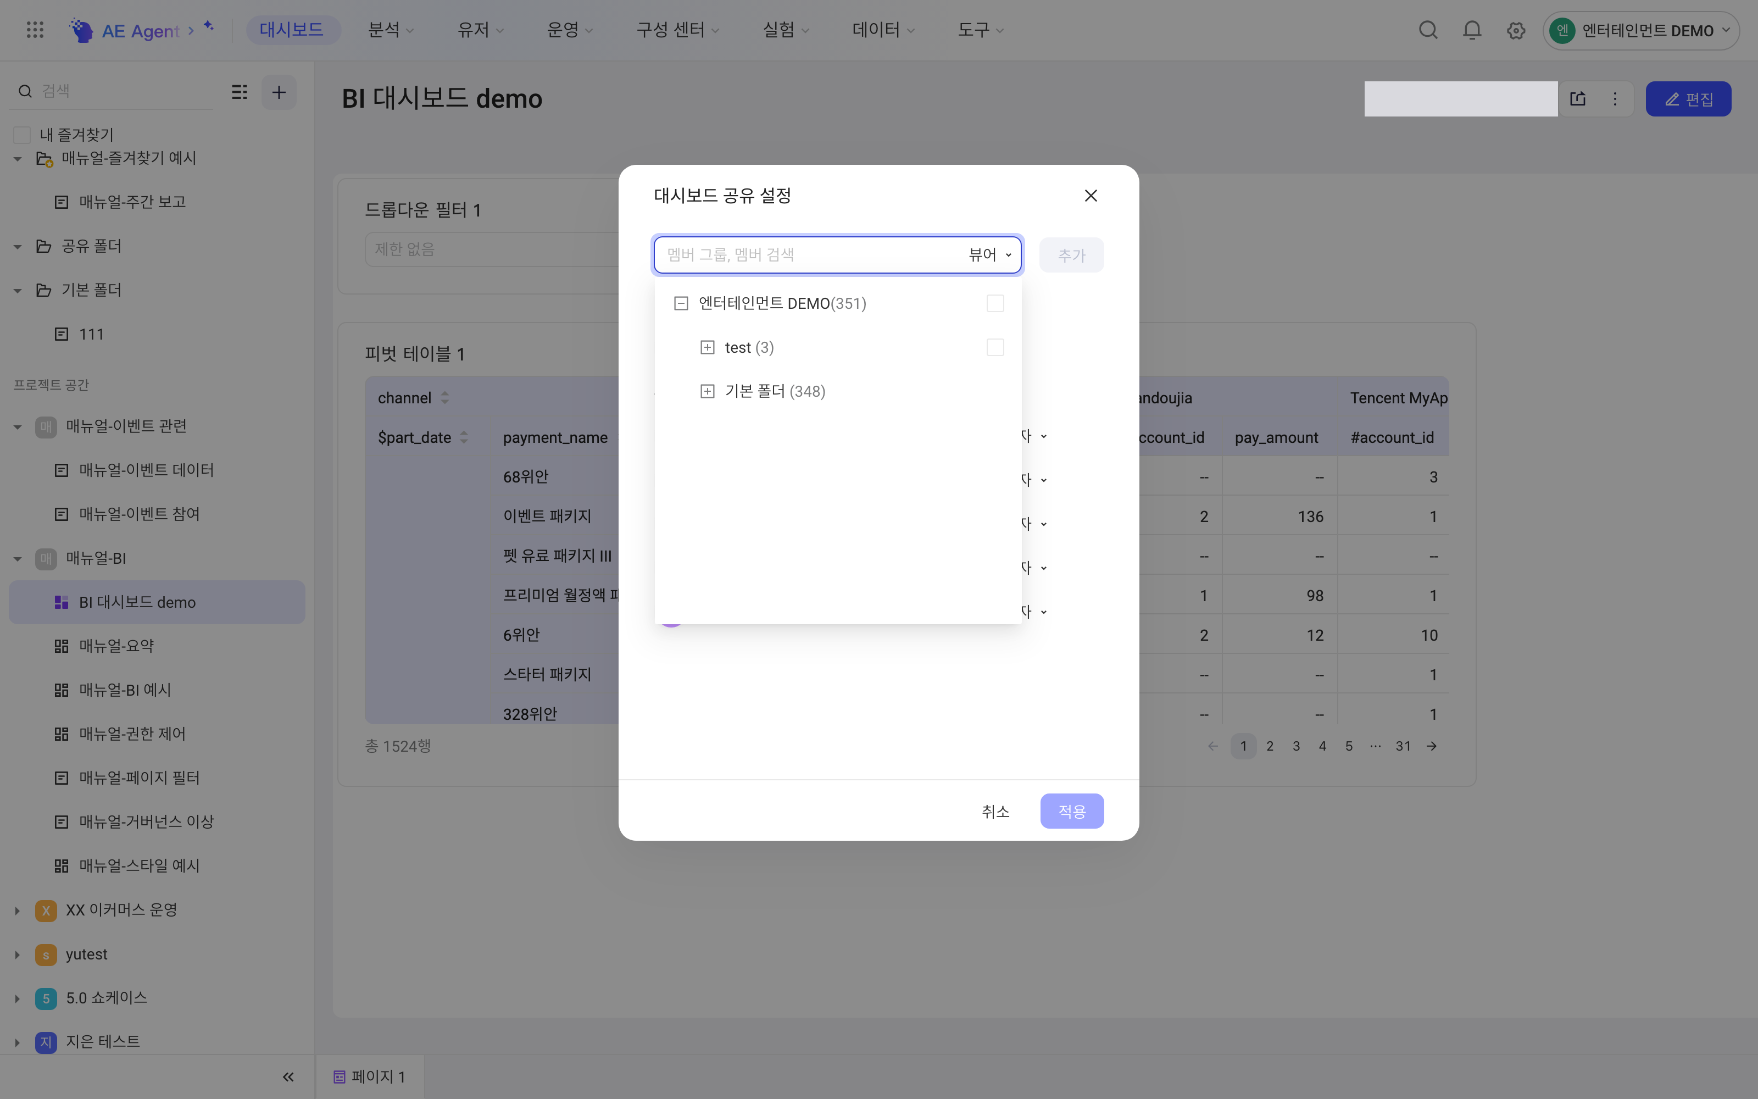Screen dimensions: 1758x1099
Task: Go to page 3 in pagination
Action: click(x=1296, y=746)
